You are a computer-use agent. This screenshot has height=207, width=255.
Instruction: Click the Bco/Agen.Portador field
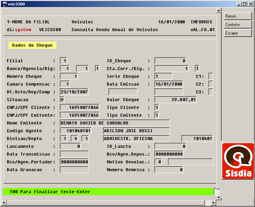coord(74,162)
